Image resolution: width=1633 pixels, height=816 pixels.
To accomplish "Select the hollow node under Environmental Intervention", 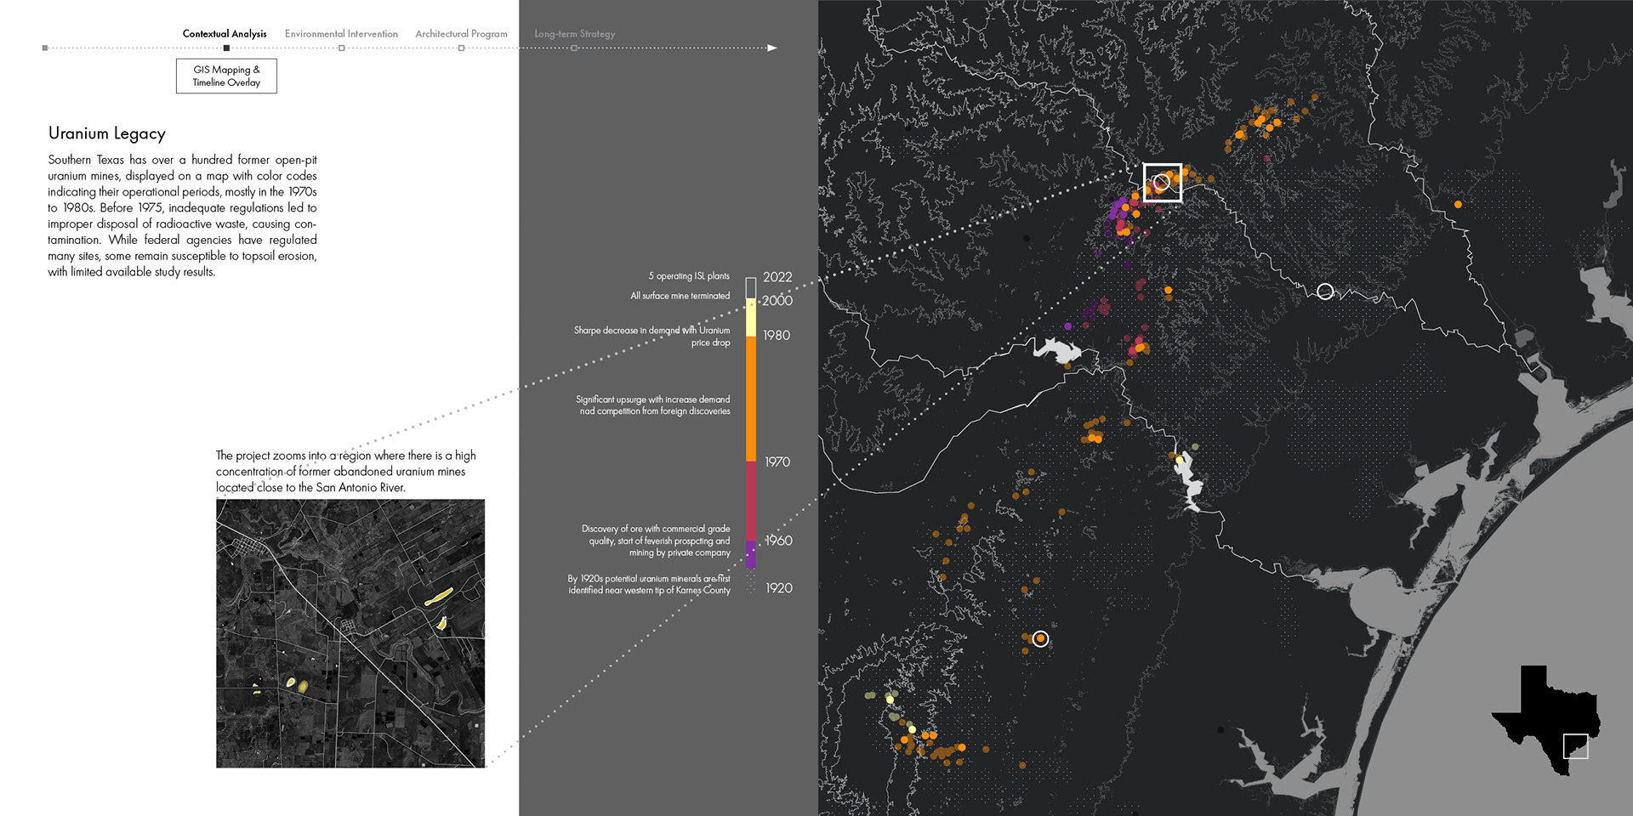I will point(342,48).
